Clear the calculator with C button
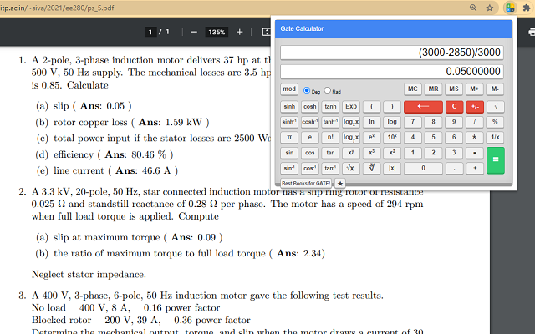The width and height of the screenshot is (535, 334). pyautogui.click(x=454, y=106)
